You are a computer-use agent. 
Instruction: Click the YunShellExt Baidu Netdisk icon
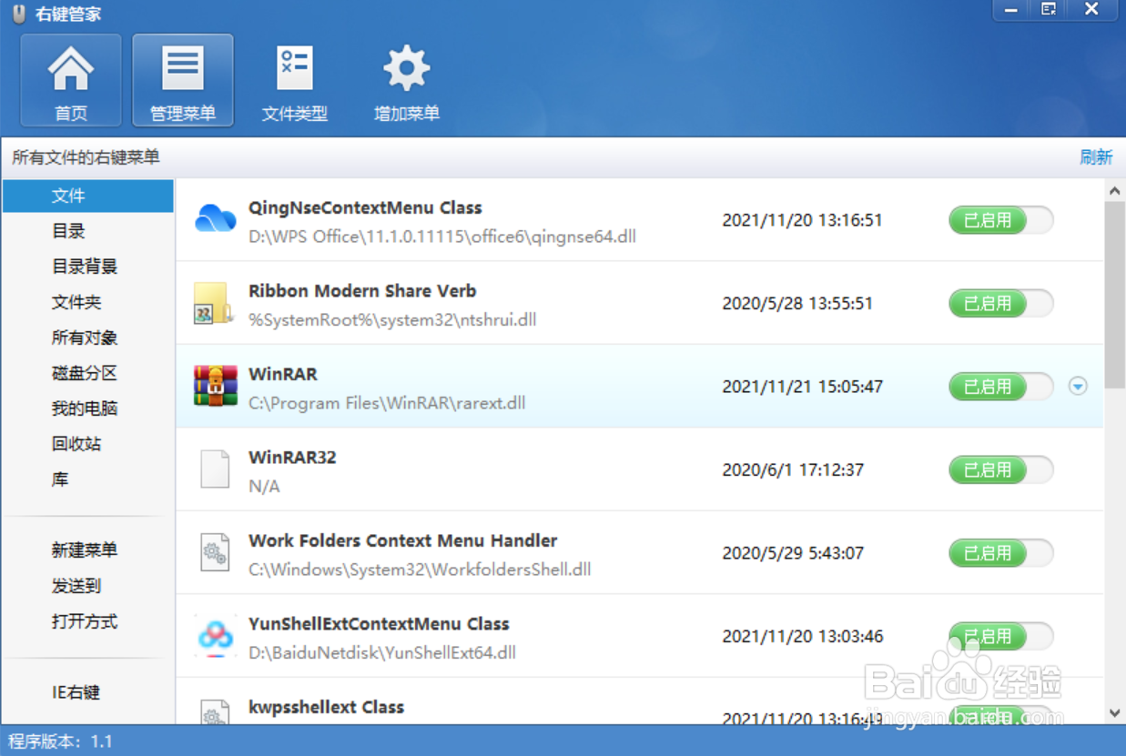click(x=216, y=636)
